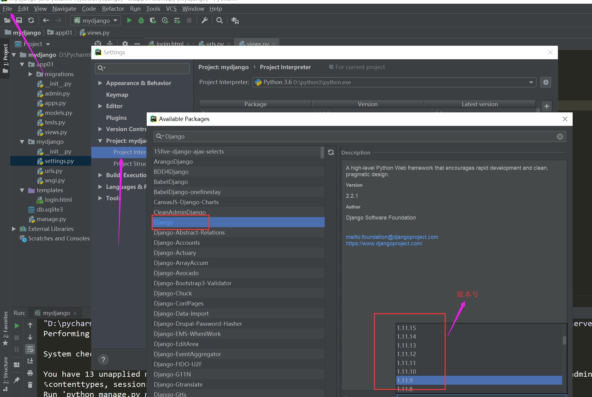Click the Profile run icon
Screen dimensions: 592x397
click(165, 21)
